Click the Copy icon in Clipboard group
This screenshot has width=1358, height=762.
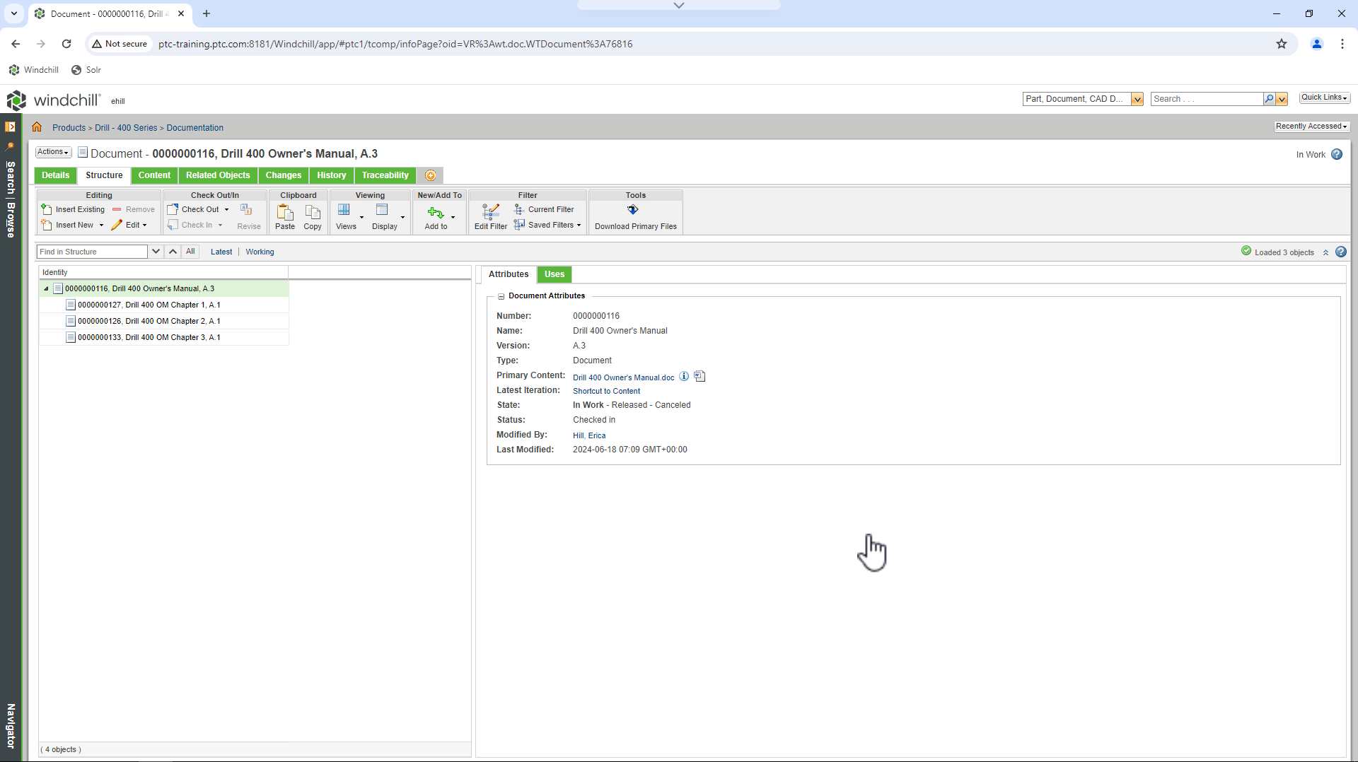point(313,212)
